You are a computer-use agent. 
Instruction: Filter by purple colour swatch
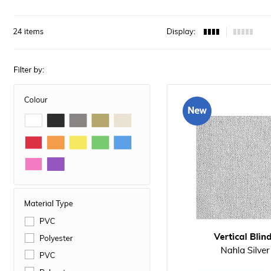coord(56,164)
